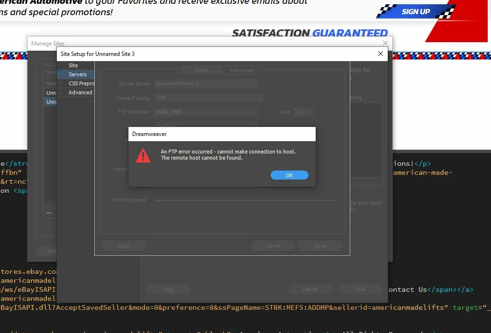Click the Port field showing 21
Screen dimensions: 491x333
click(x=303, y=112)
